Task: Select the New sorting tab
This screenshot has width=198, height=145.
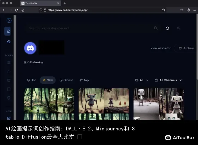Action: (48, 80)
